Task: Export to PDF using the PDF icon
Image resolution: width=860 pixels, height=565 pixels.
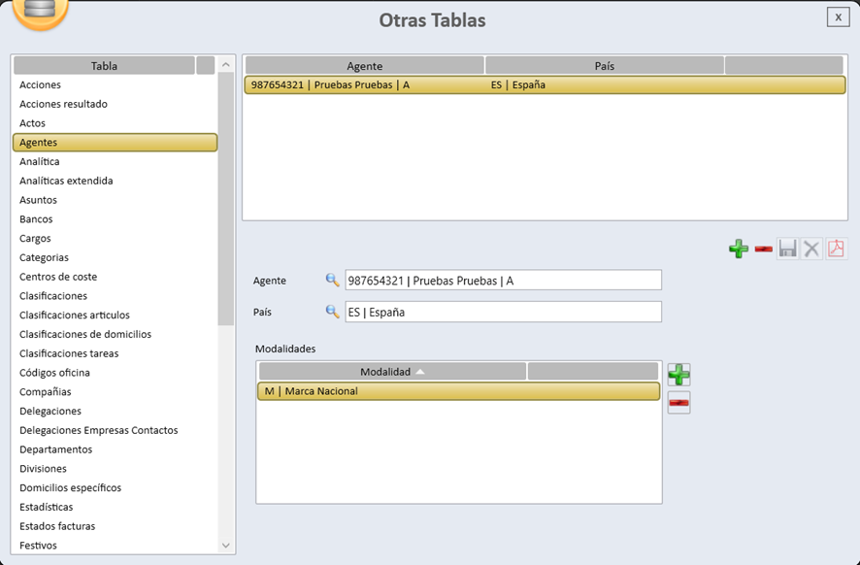Action: pyautogui.click(x=836, y=249)
